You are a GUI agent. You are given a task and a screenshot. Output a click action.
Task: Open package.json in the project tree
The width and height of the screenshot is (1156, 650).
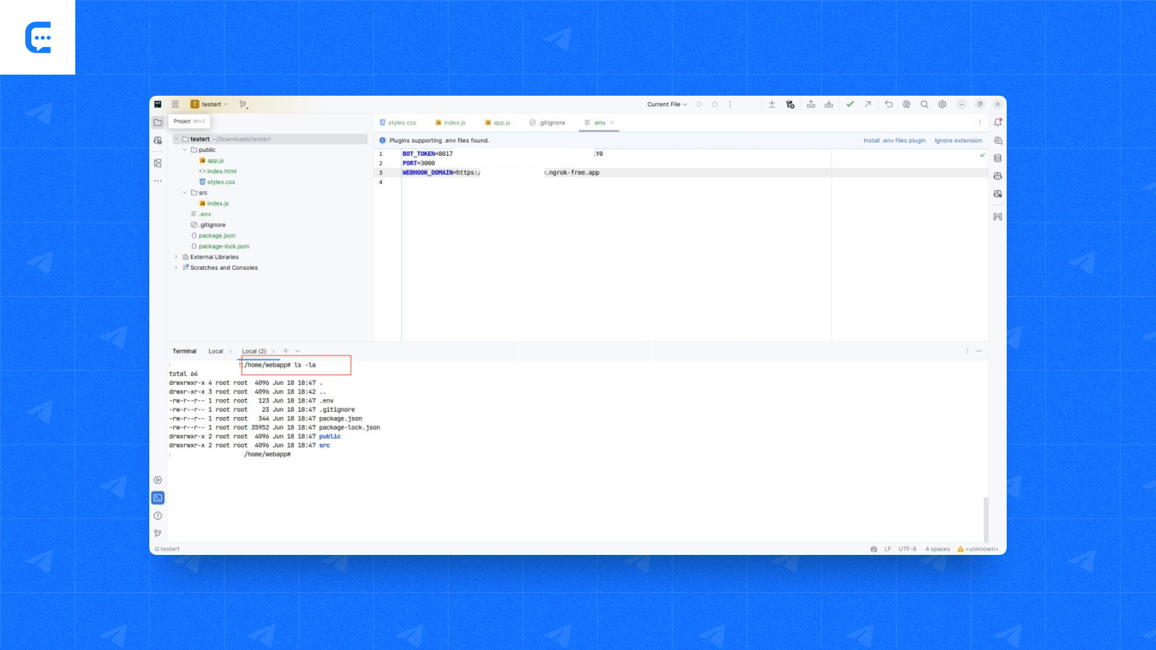point(217,235)
